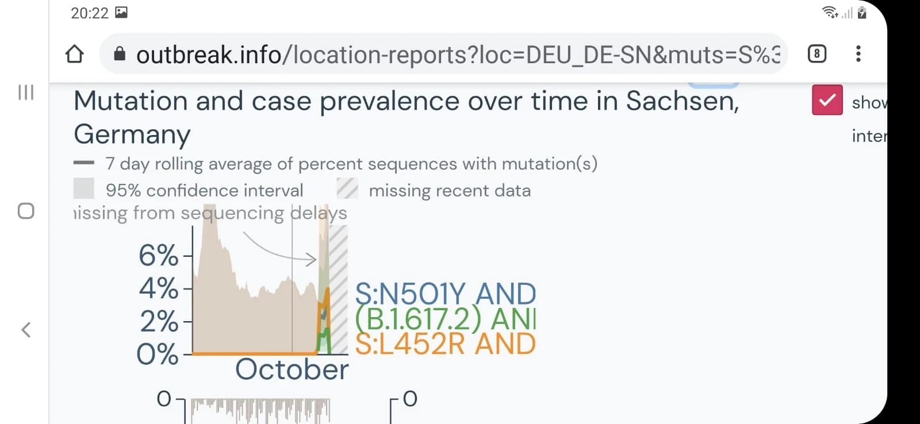
Task: Tap the battery status icon
Action: pos(862,12)
